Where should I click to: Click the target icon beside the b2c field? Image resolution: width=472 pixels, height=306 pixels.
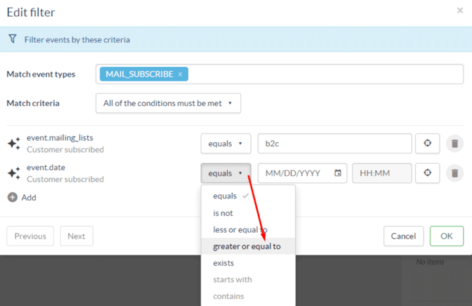(x=427, y=144)
